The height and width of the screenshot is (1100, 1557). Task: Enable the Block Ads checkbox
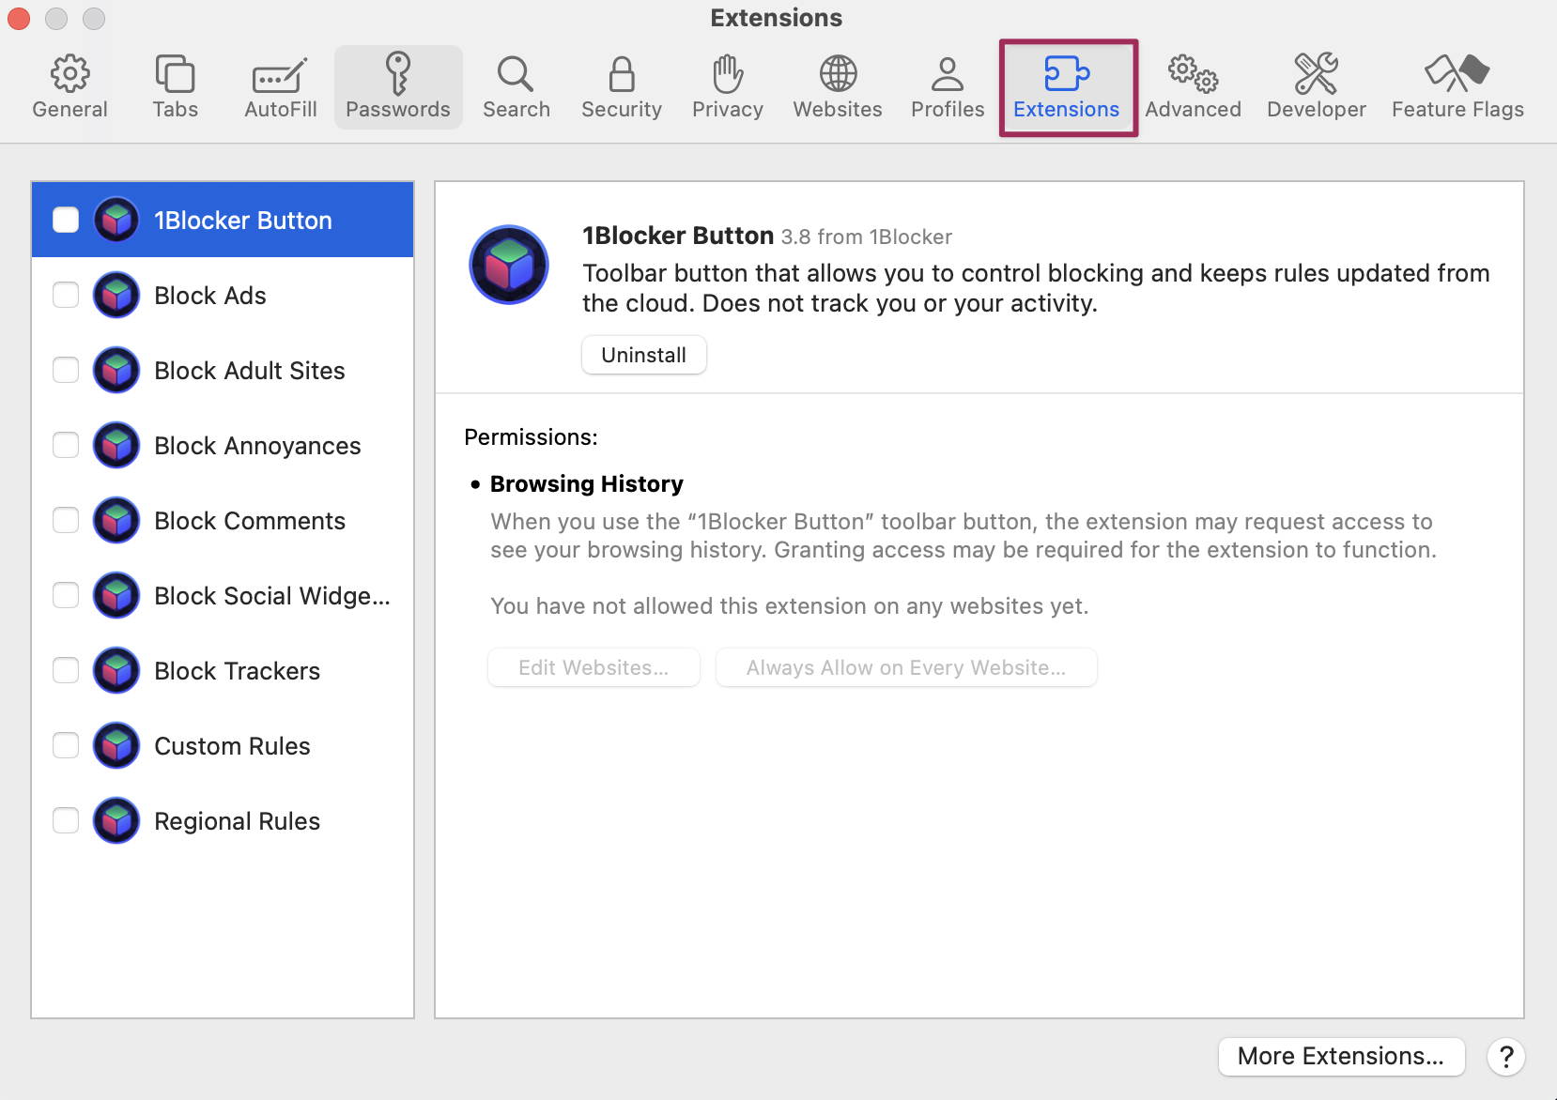click(66, 295)
